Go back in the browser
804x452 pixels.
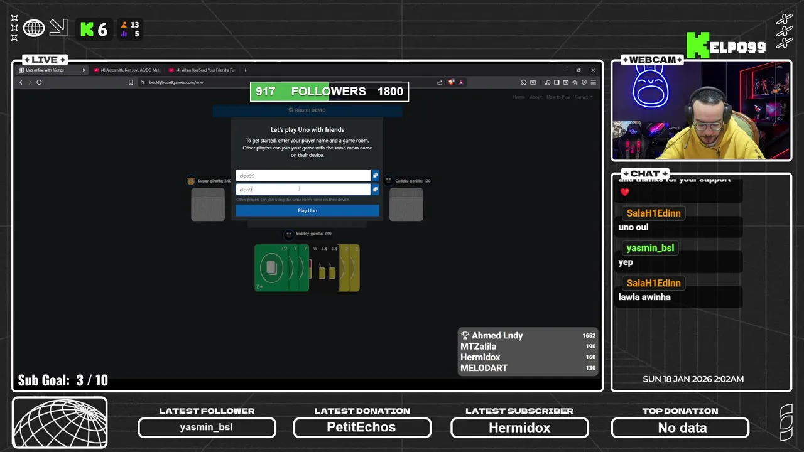[x=21, y=82]
